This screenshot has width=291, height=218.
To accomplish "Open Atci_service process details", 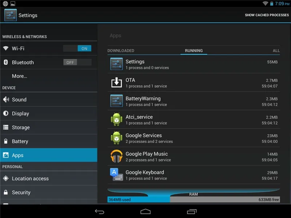I will pos(194,120).
